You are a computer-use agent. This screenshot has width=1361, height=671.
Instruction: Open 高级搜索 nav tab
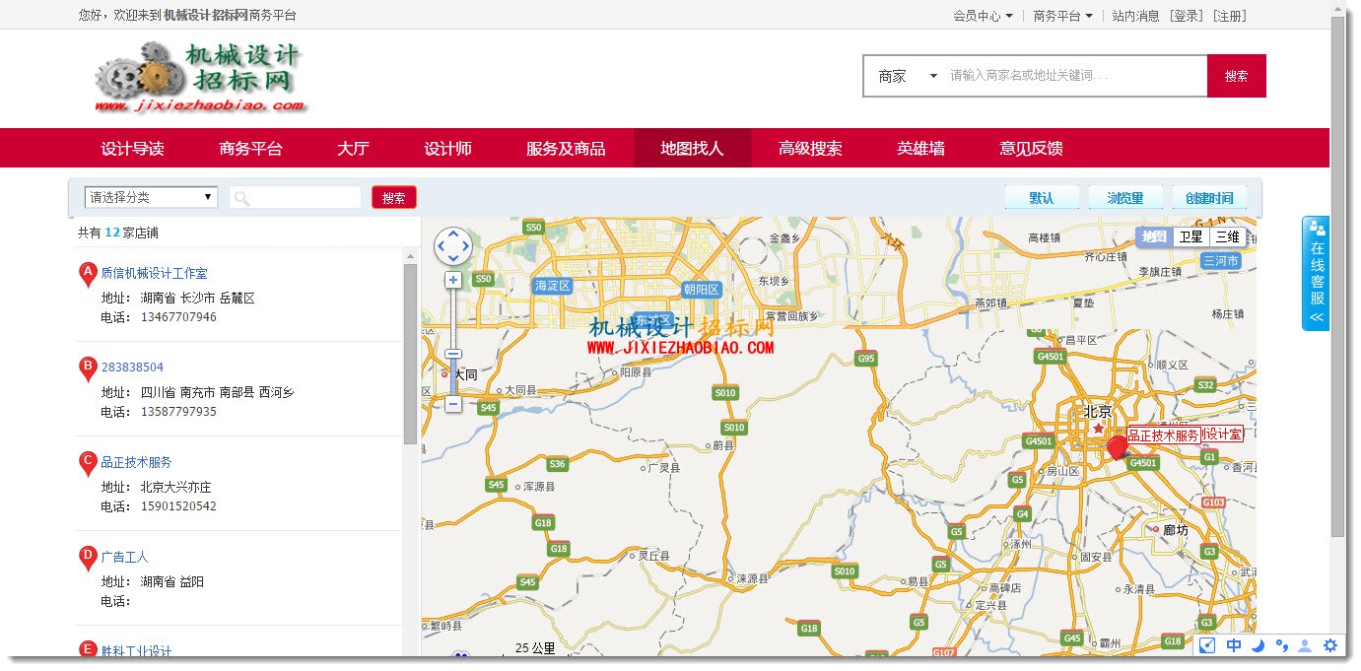[x=810, y=149]
